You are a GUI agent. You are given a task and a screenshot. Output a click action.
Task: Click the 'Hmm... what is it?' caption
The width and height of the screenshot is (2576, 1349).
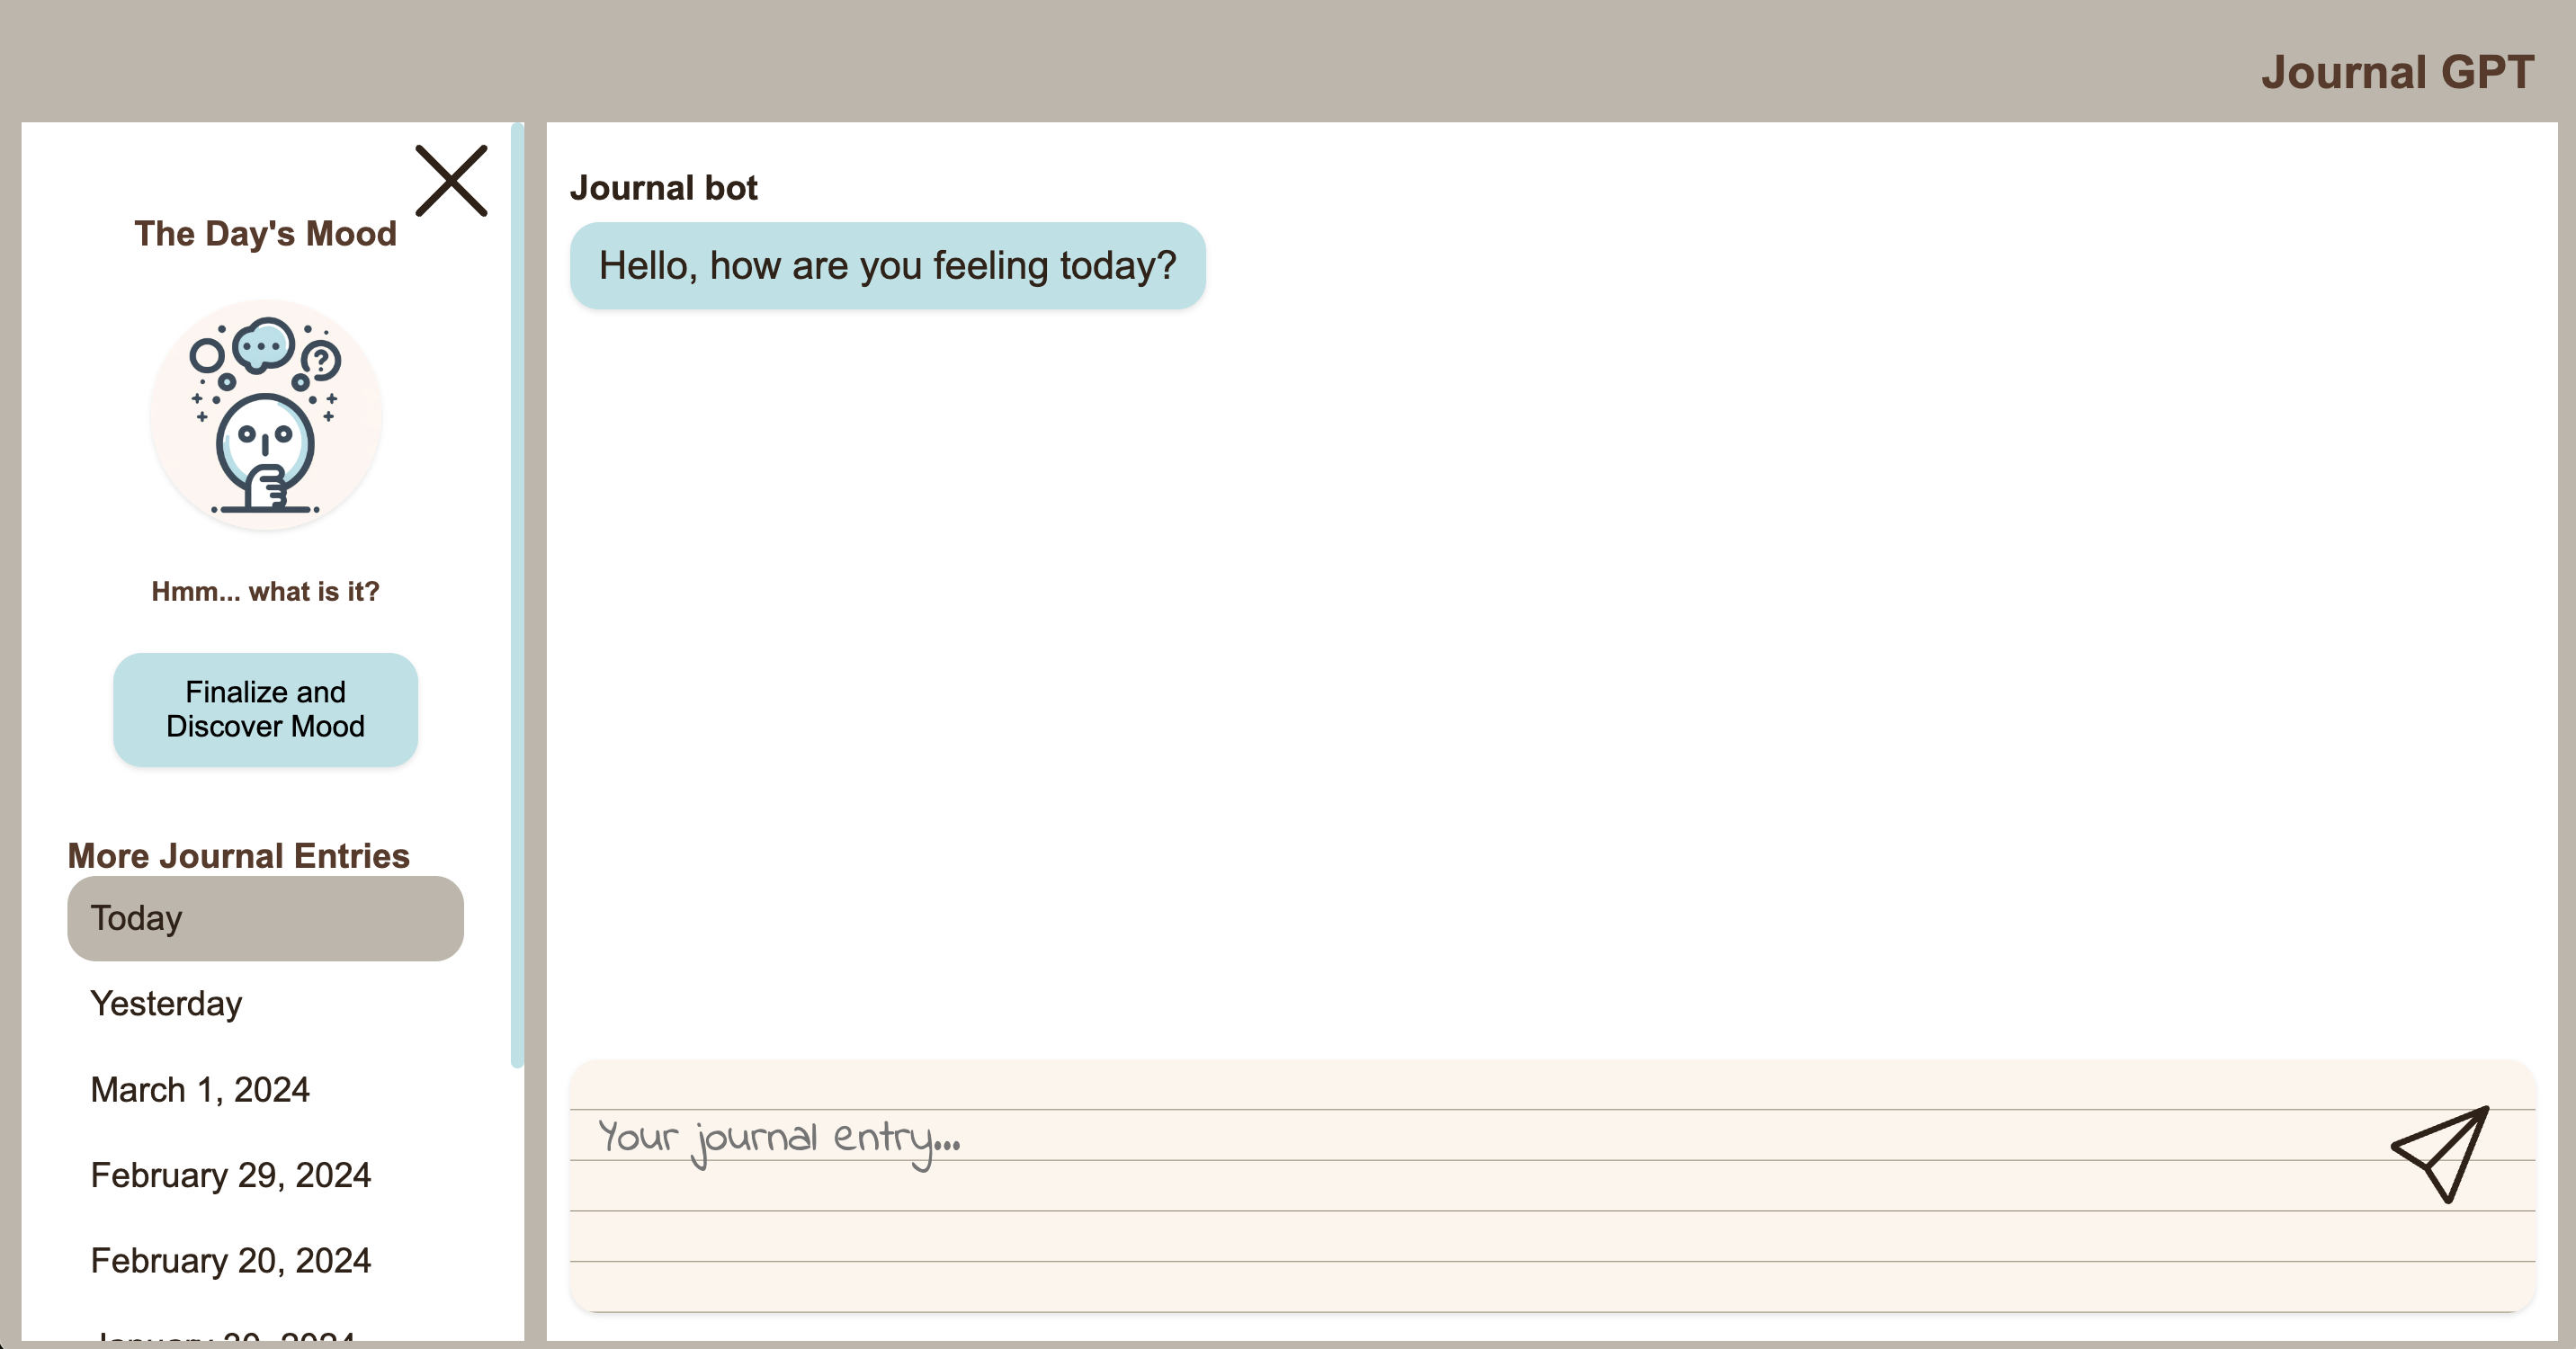point(265,591)
